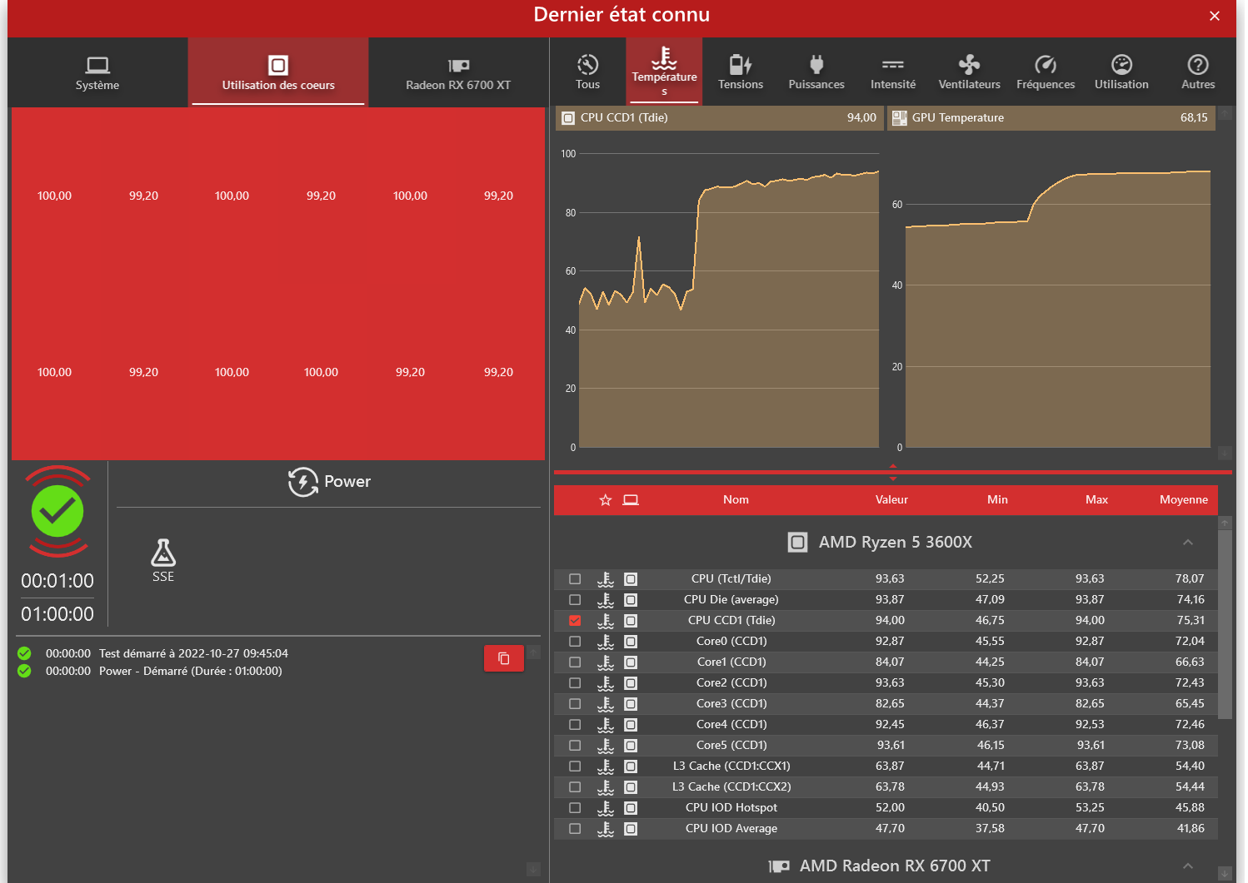The height and width of the screenshot is (883, 1248).
Task: Click CPU chip icon of L3 Cache (CCD1:CCX2) row
Action: click(x=631, y=787)
